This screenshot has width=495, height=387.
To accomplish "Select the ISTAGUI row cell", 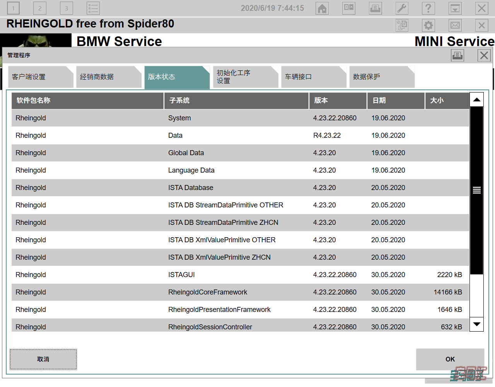I will point(181,275).
